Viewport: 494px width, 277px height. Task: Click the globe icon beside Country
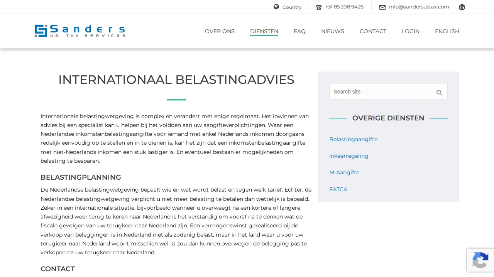tap(276, 7)
